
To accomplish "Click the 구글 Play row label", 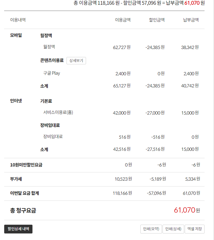I will (x=52, y=73).
